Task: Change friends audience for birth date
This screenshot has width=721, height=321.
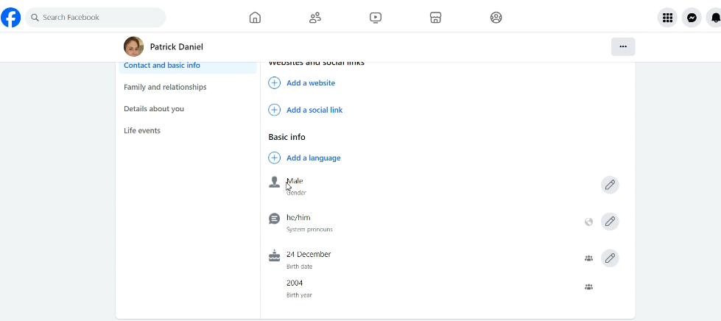Action: point(588,258)
